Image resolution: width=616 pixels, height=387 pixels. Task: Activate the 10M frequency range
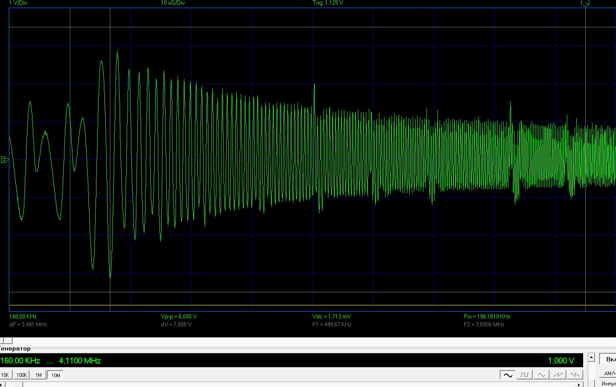(x=56, y=375)
